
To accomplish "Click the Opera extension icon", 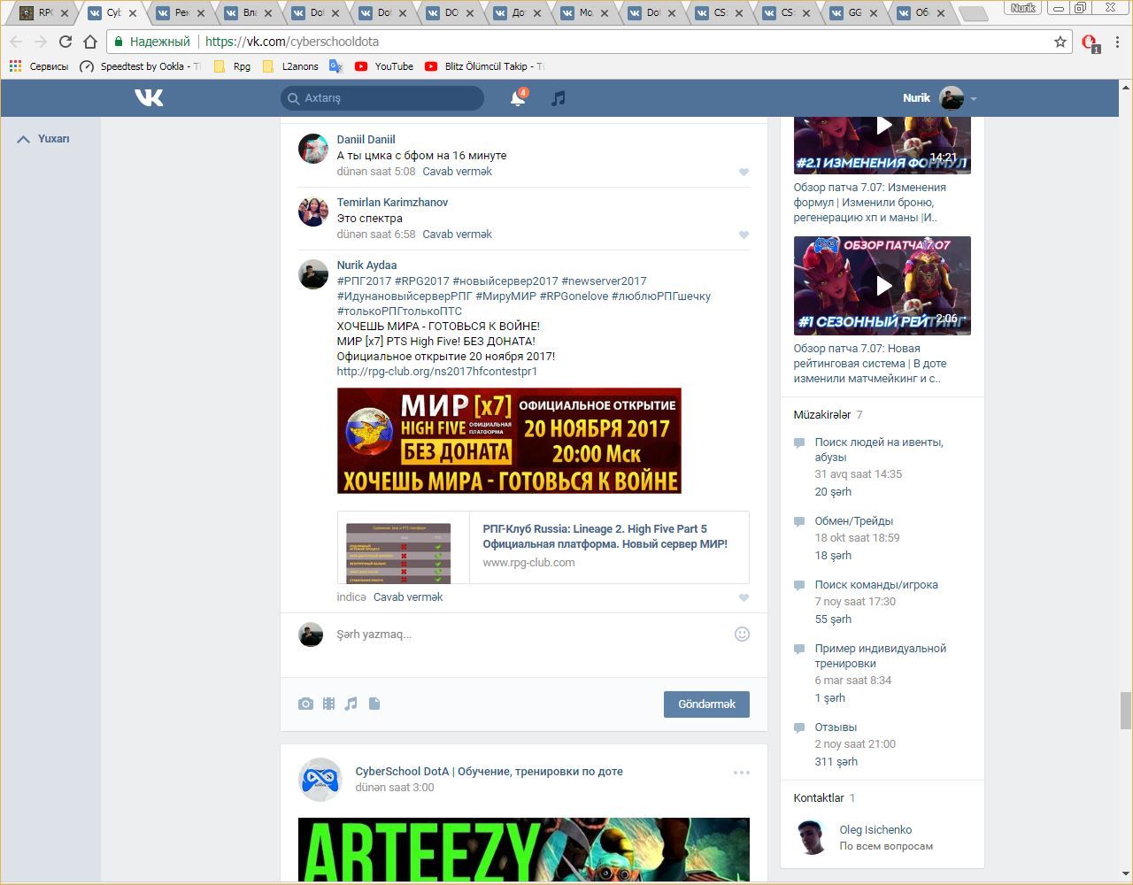I will [1091, 42].
